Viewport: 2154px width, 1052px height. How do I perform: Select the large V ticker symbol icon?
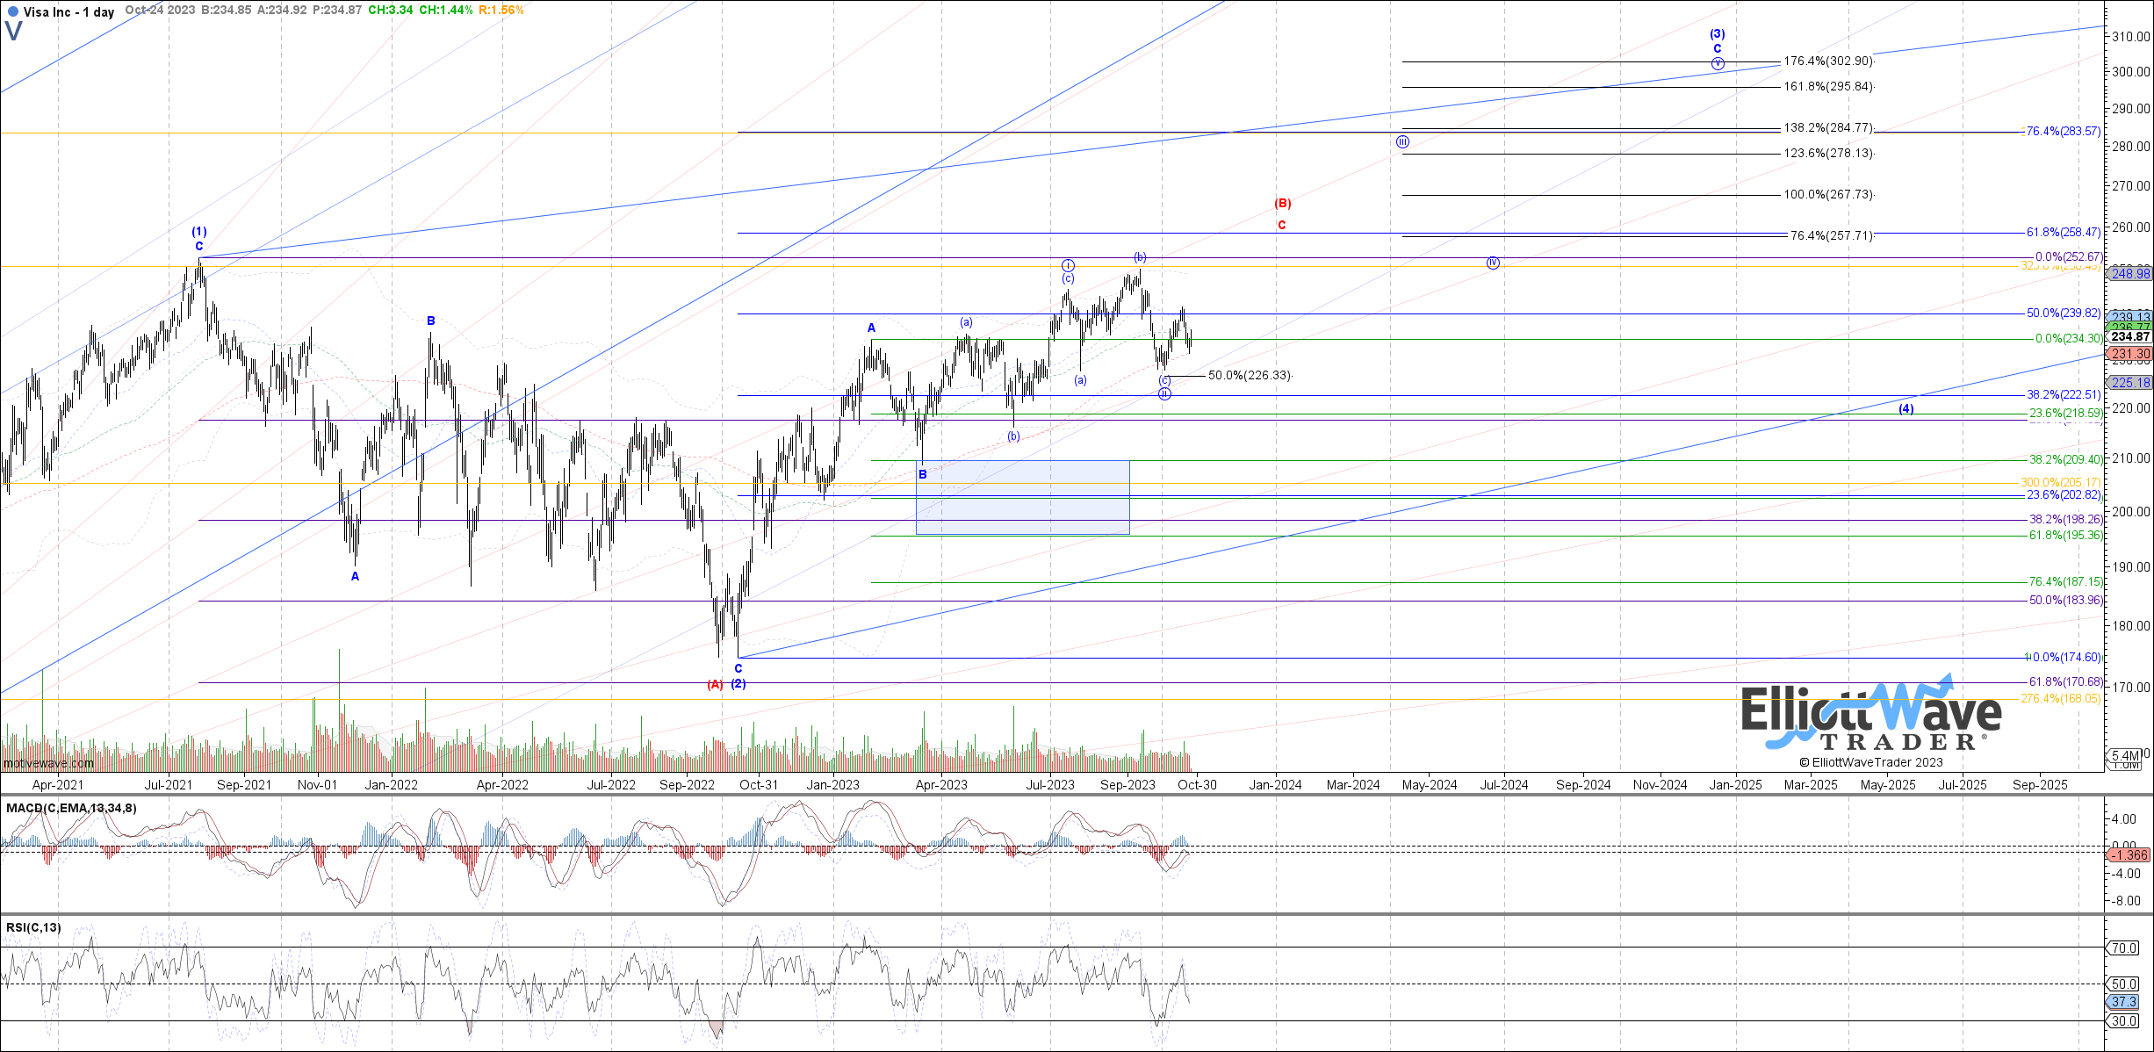(x=13, y=31)
